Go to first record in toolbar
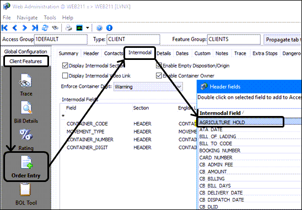 [4, 28]
